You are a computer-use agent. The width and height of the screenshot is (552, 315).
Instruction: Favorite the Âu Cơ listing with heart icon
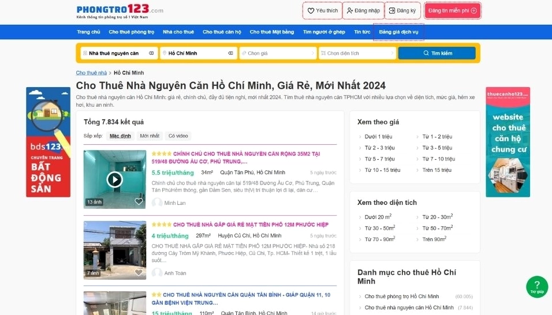click(139, 201)
